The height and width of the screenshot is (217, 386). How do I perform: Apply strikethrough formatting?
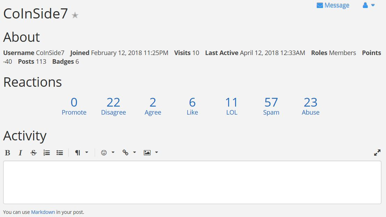(x=33, y=153)
